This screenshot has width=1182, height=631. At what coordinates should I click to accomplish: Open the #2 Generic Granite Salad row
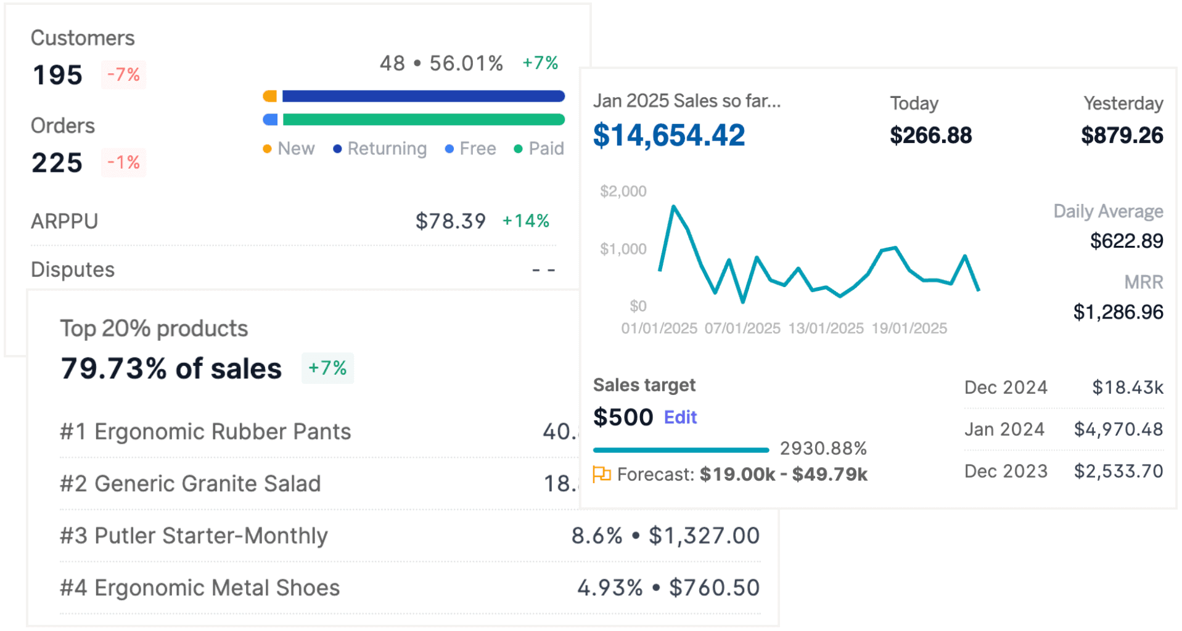[x=319, y=484]
